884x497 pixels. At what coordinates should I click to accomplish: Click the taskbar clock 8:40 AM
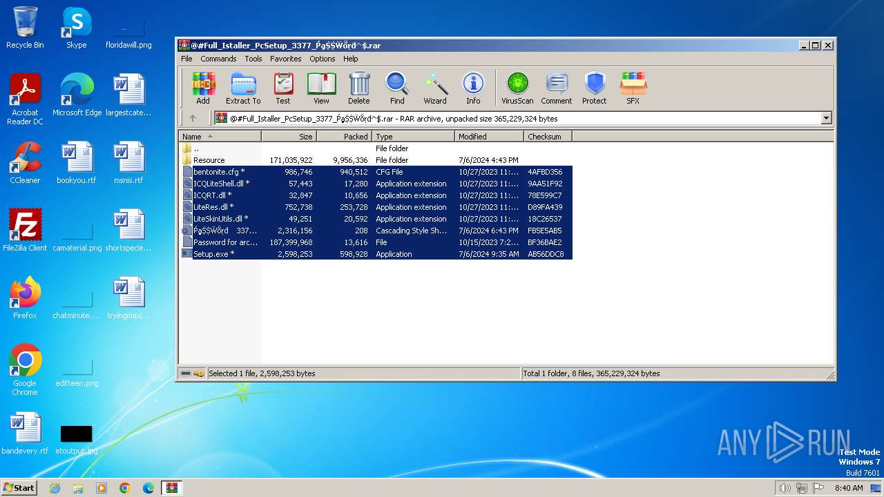click(849, 488)
